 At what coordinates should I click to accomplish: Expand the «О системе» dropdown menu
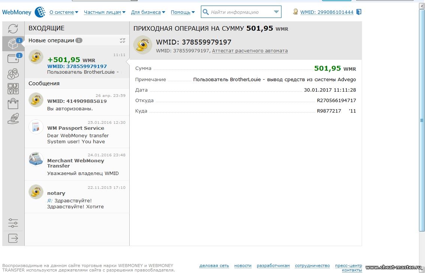point(64,12)
